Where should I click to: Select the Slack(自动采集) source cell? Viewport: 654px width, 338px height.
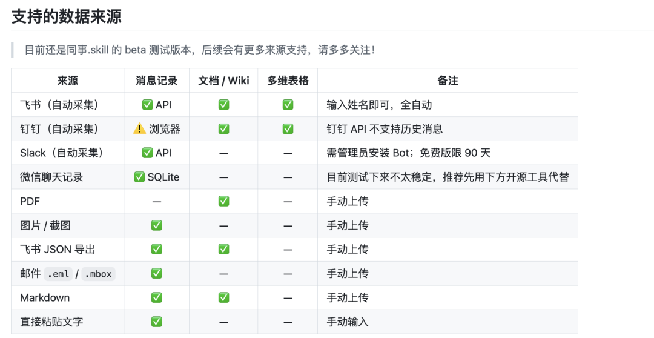click(x=68, y=153)
